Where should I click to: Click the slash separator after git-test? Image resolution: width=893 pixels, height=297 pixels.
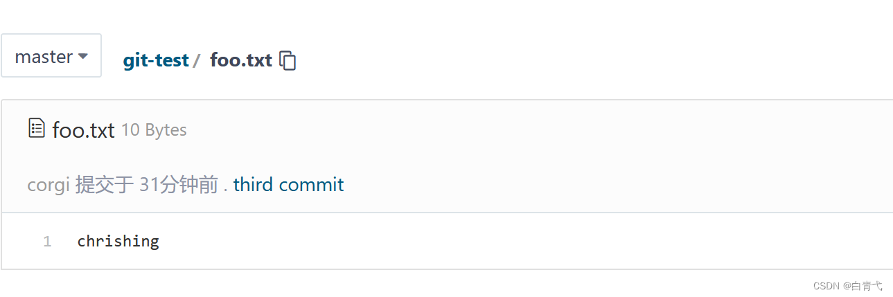197,61
